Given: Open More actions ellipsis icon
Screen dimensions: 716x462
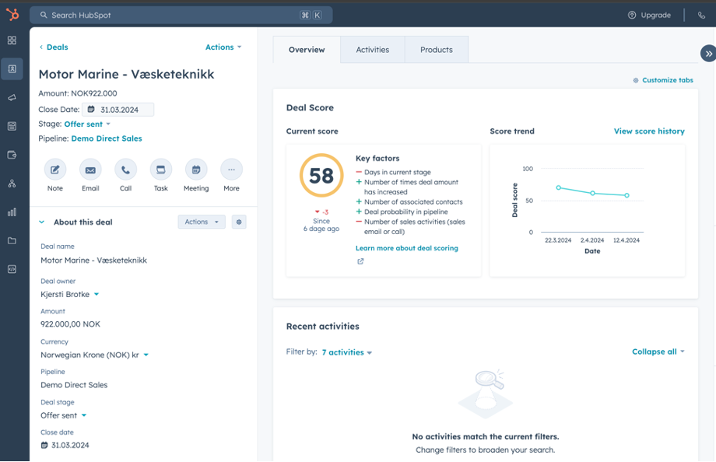Looking at the screenshot, I should (231, 170).
